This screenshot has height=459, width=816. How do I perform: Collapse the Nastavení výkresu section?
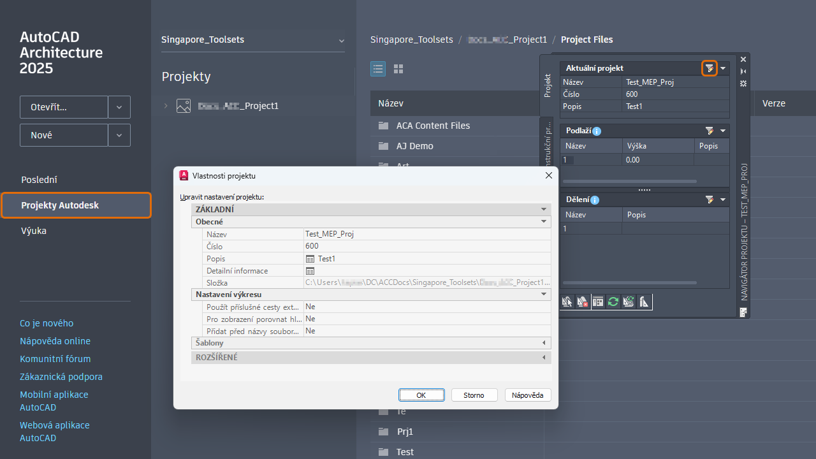[544, 295]
